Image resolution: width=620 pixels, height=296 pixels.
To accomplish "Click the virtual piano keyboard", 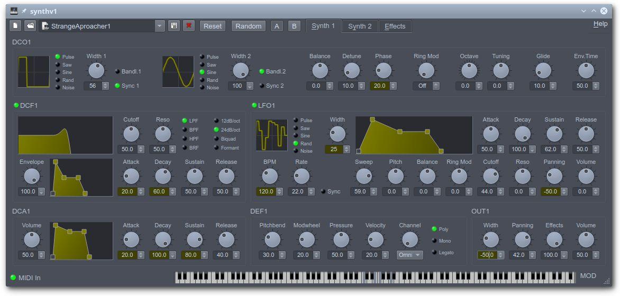I will click(x=375, y=277).
